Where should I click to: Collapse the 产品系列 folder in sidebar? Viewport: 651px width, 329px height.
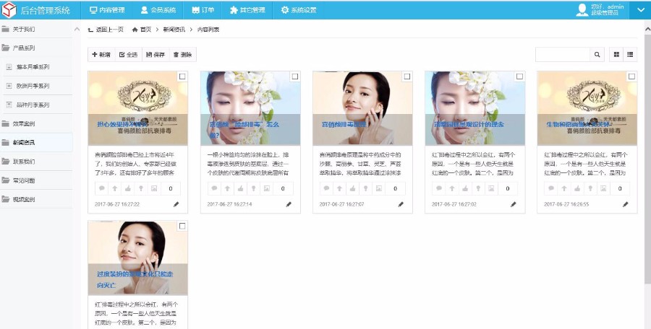pyautogui.click(x=24, y=48)
